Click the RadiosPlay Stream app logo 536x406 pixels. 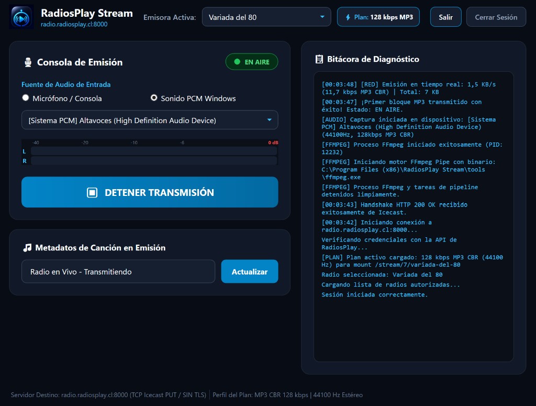(21, 17)
